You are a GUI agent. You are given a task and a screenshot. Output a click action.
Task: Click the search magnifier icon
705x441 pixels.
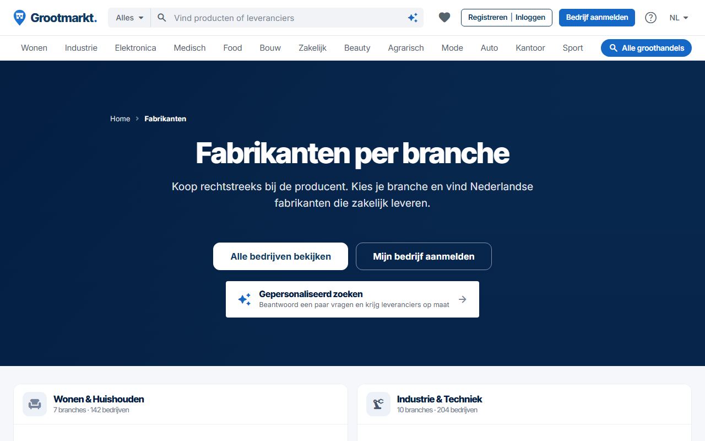pos(162,18)
